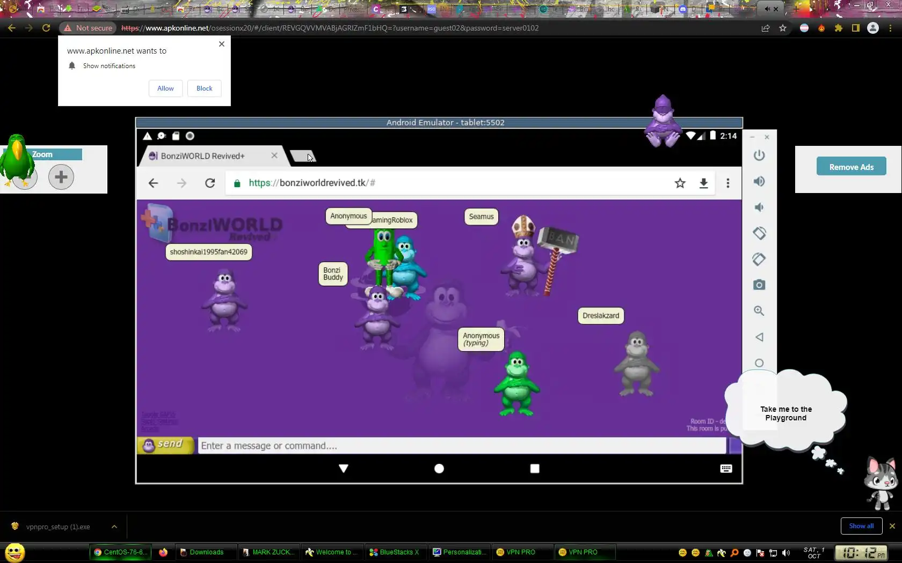This screenshot has width=902, height=563.
Task: Go forward in the Android Chrome browser
Action: click(181, 183)
